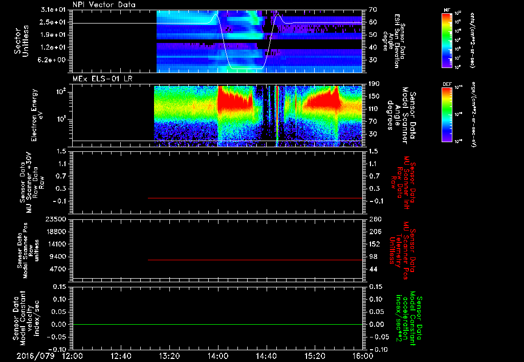Image resolution: width=524 pixels, height=362 pixels.
Task: Click the red line in MU Scanner +30V panel
Action: (255, 198)
